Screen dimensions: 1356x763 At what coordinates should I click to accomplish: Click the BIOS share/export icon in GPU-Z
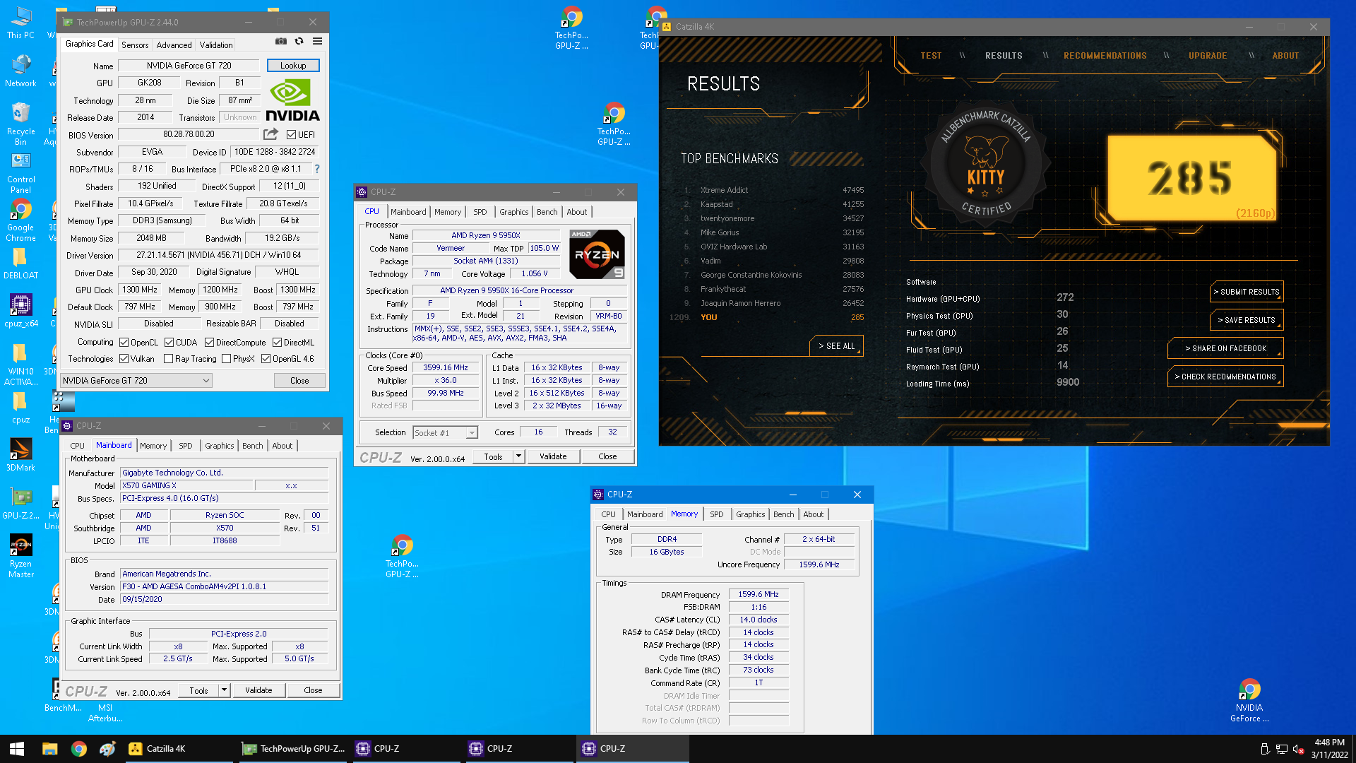point(270,134)
